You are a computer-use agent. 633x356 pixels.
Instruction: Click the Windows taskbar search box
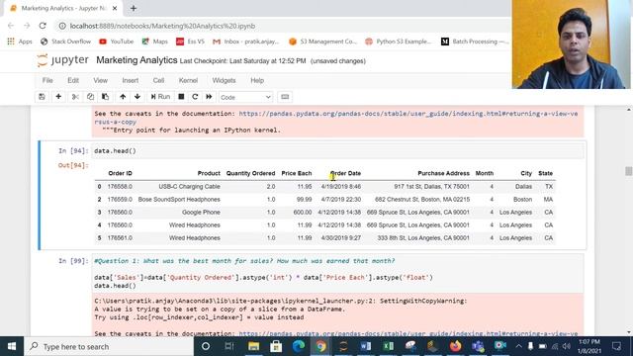109,346
